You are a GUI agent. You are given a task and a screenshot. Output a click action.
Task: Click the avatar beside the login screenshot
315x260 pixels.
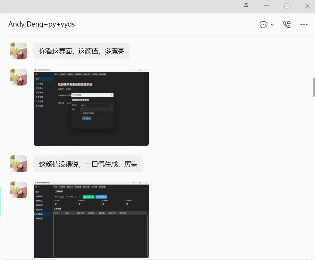[x=18, y=77]
